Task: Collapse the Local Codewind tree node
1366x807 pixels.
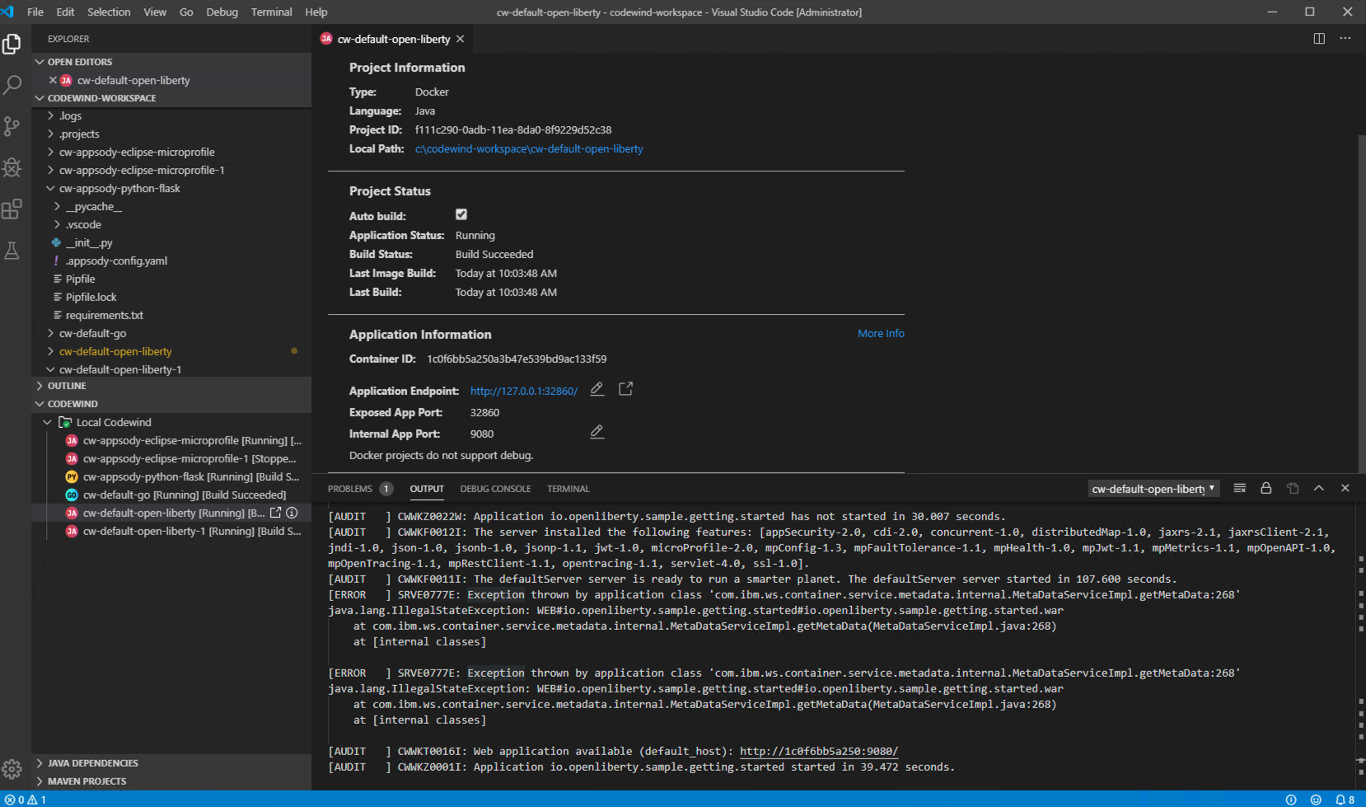Action: coord(48,422)
